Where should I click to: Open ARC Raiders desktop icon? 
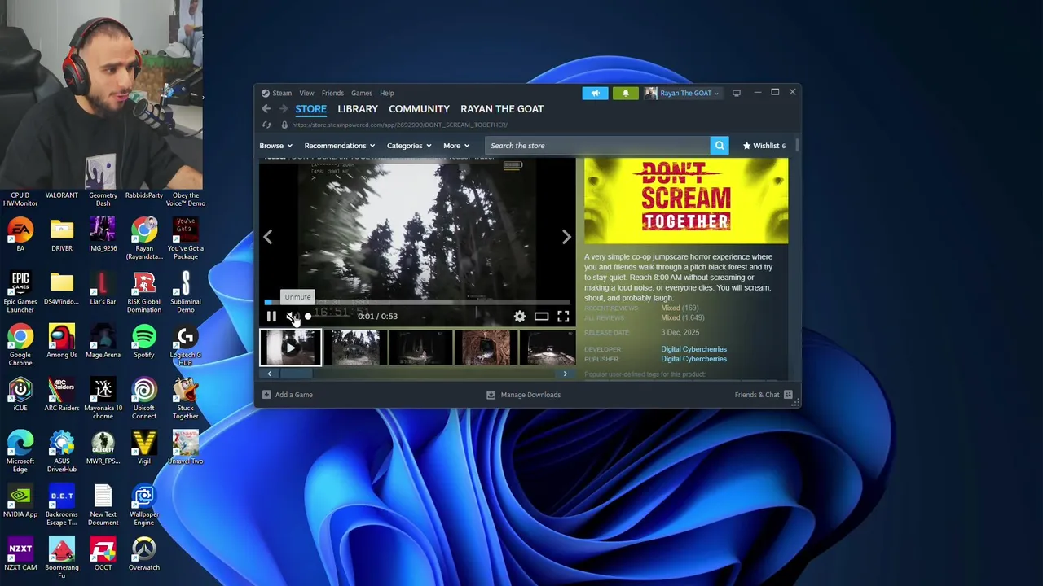coord(62,395)
